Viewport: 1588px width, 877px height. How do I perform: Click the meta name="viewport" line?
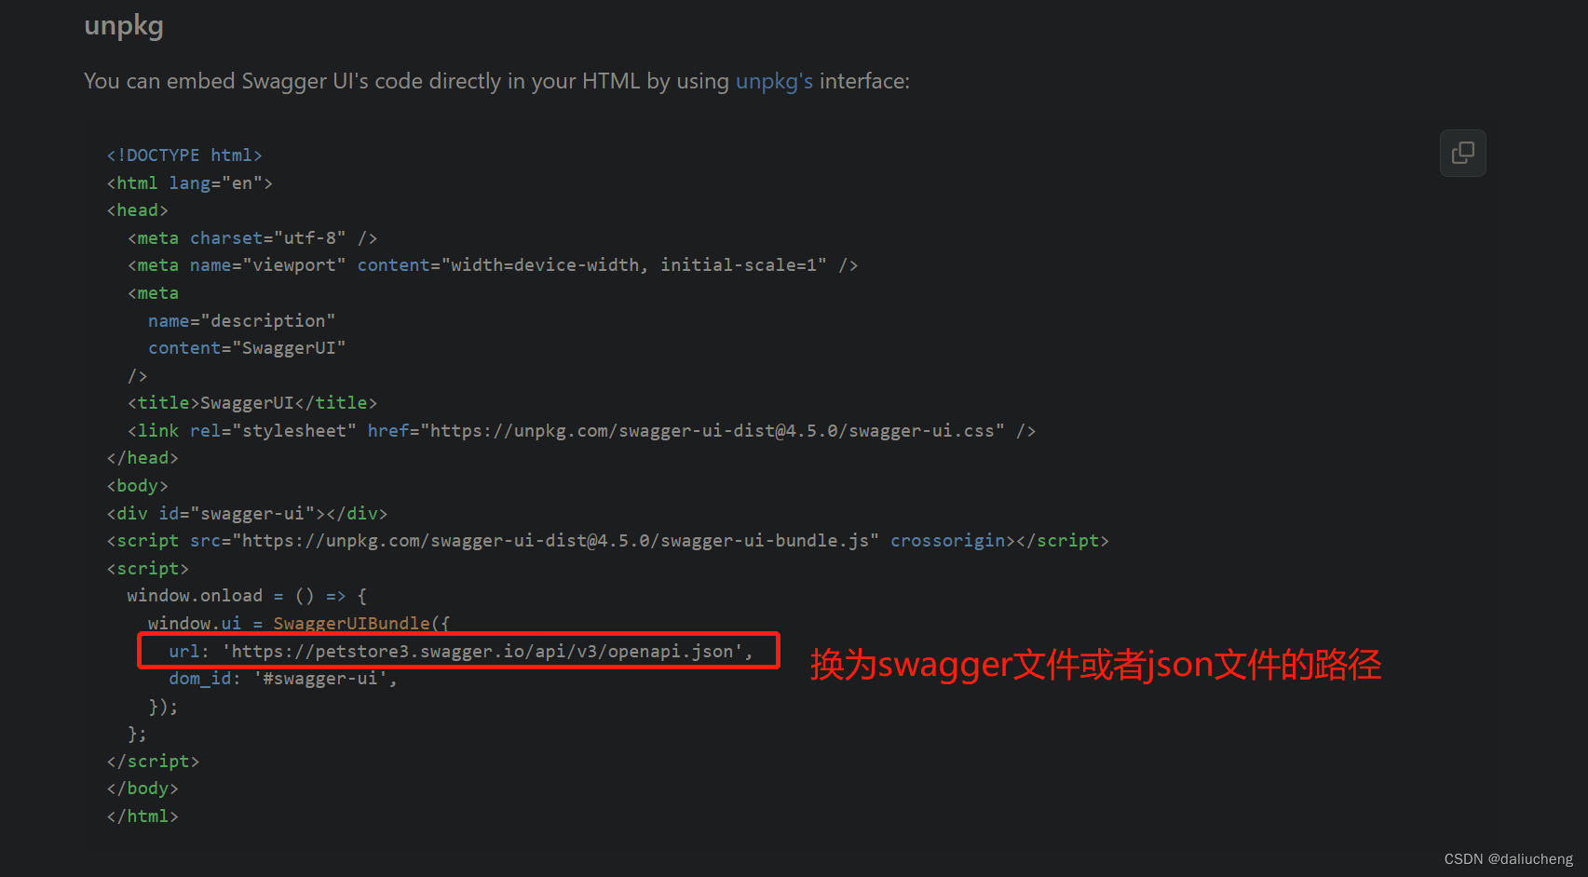coord(493,265)
